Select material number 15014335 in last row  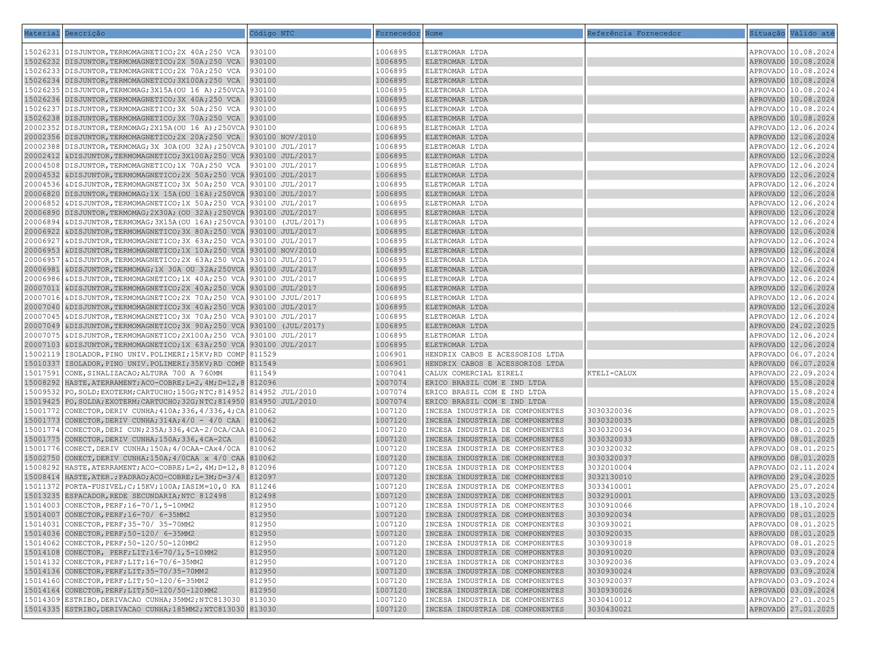pos(42,609)
